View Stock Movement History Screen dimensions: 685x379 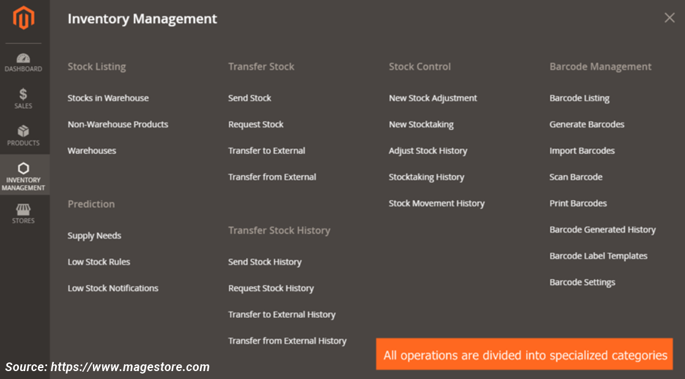tap(437, 203)
